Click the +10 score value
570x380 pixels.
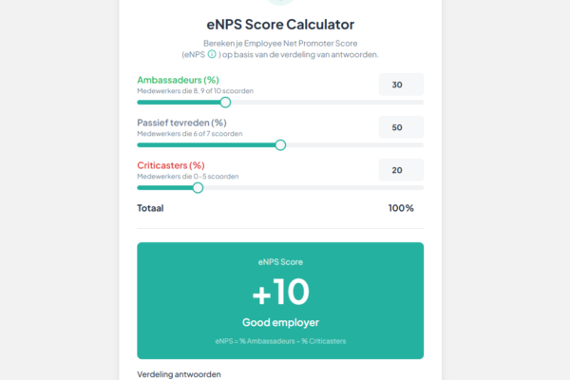tap(280, 292)
